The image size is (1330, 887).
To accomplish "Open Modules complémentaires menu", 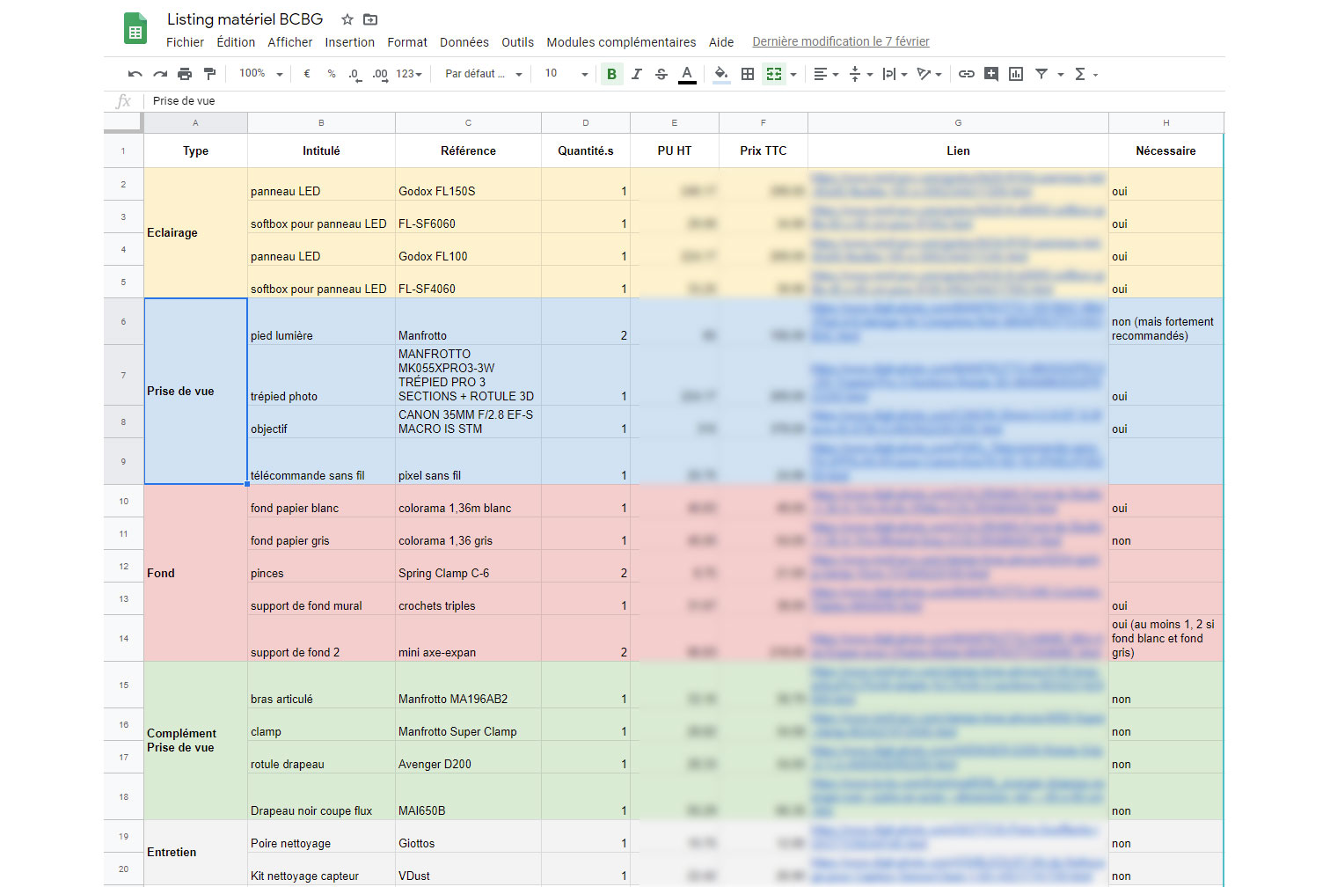I will tap(621, 42).
